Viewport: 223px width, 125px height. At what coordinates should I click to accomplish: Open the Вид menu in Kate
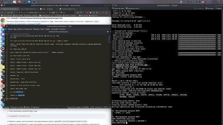[x=15, y=29]
